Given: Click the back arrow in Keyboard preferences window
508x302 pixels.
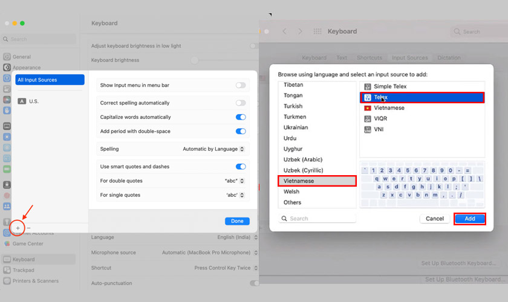Looking at the screenshot, I should point(284,31).
